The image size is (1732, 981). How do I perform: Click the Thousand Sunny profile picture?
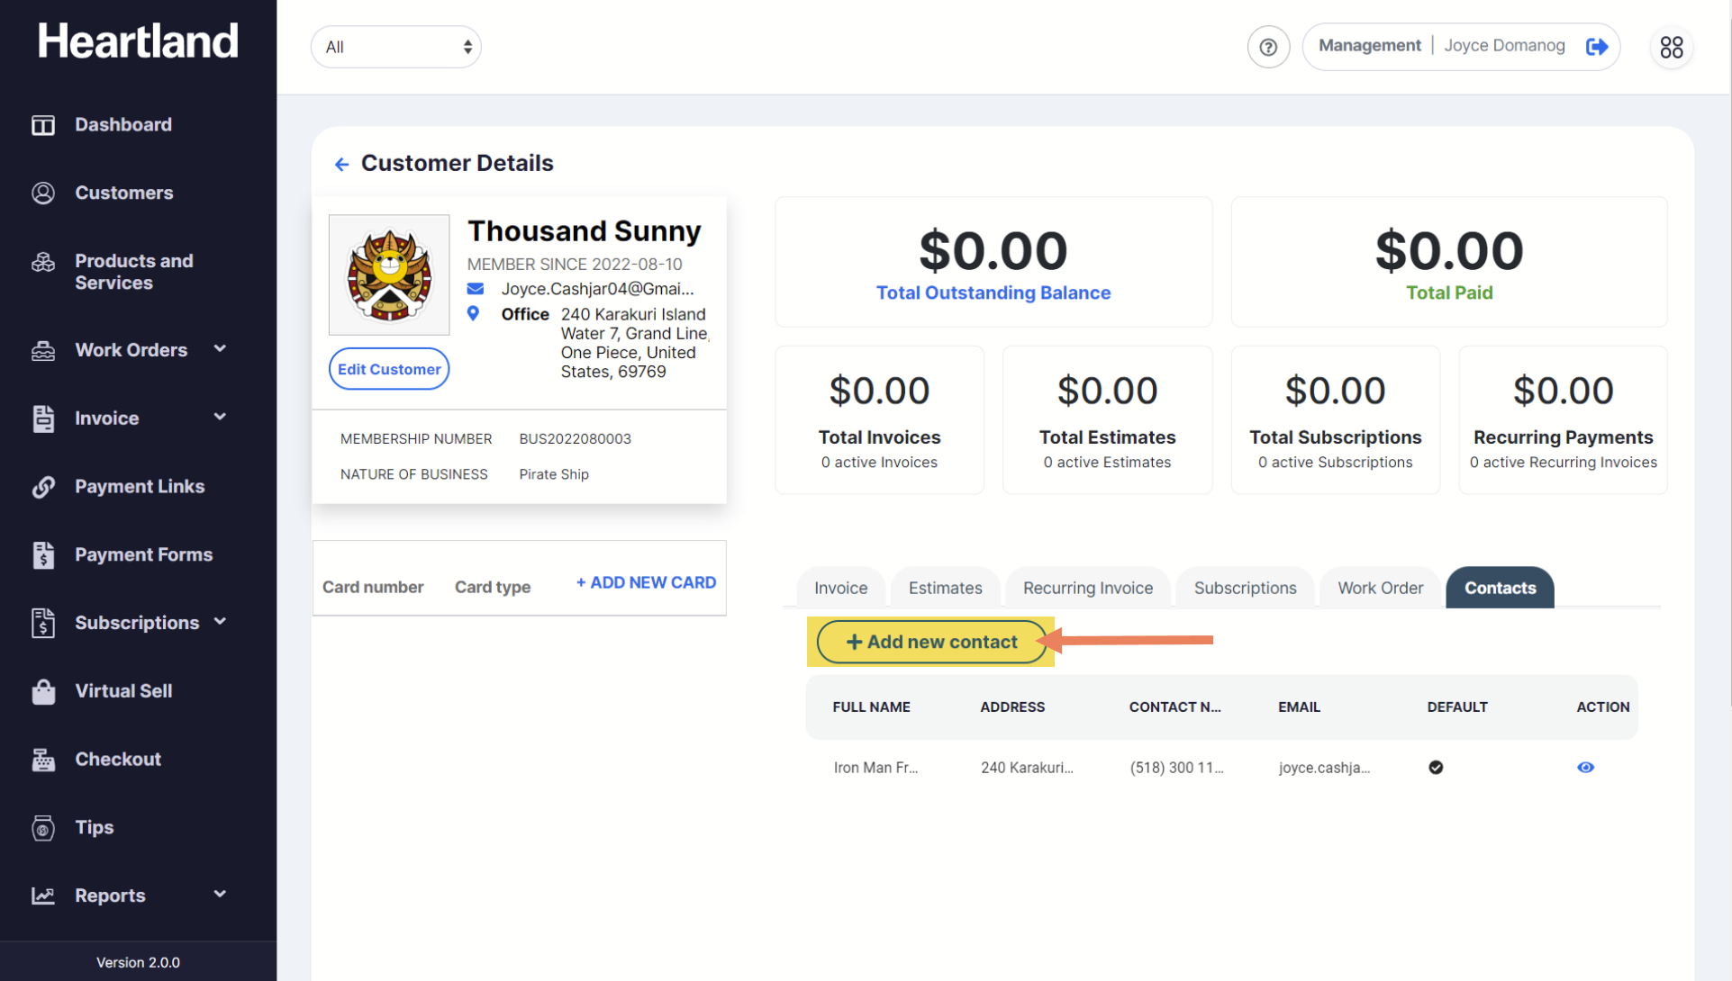click(x=389, y=274)
